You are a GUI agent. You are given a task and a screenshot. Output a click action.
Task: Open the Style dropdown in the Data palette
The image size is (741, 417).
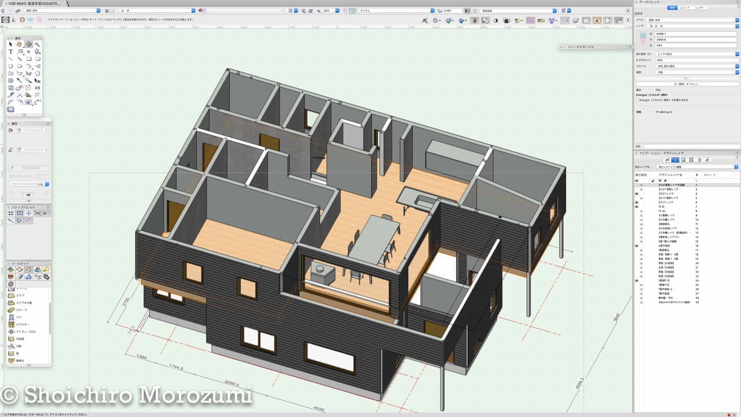pyautogui.click(x=696, y=66)
